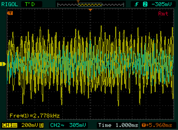Click the orange T marker at top-left of grid
This screenshot has width=178, height=130.
(10, 13)
